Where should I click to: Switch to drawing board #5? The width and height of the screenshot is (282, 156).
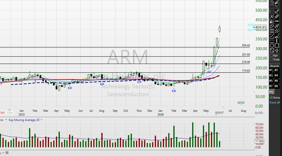point(271,81)
